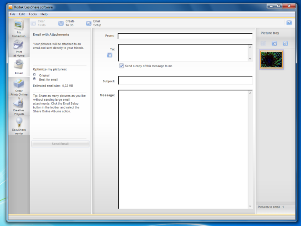Click 'Estimated email size: 0,32 MB' text
Screen dimensions: 301x226
coord(53,86)
